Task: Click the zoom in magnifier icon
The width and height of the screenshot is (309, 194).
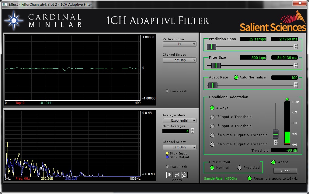Action: [169, 175]
